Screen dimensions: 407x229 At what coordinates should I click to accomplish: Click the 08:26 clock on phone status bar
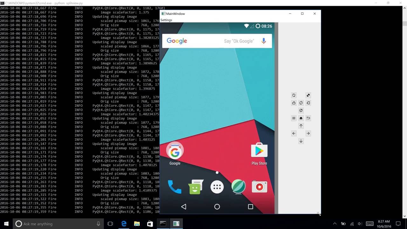[x=267, y=26]
